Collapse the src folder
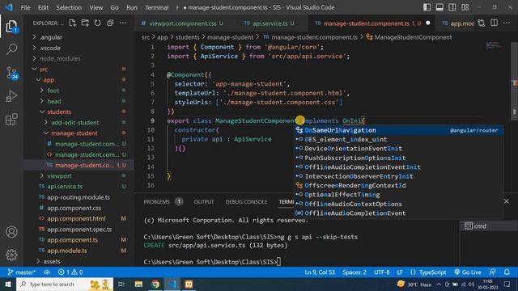The width and height of the screenshot is (518, 291). [44, 70]
